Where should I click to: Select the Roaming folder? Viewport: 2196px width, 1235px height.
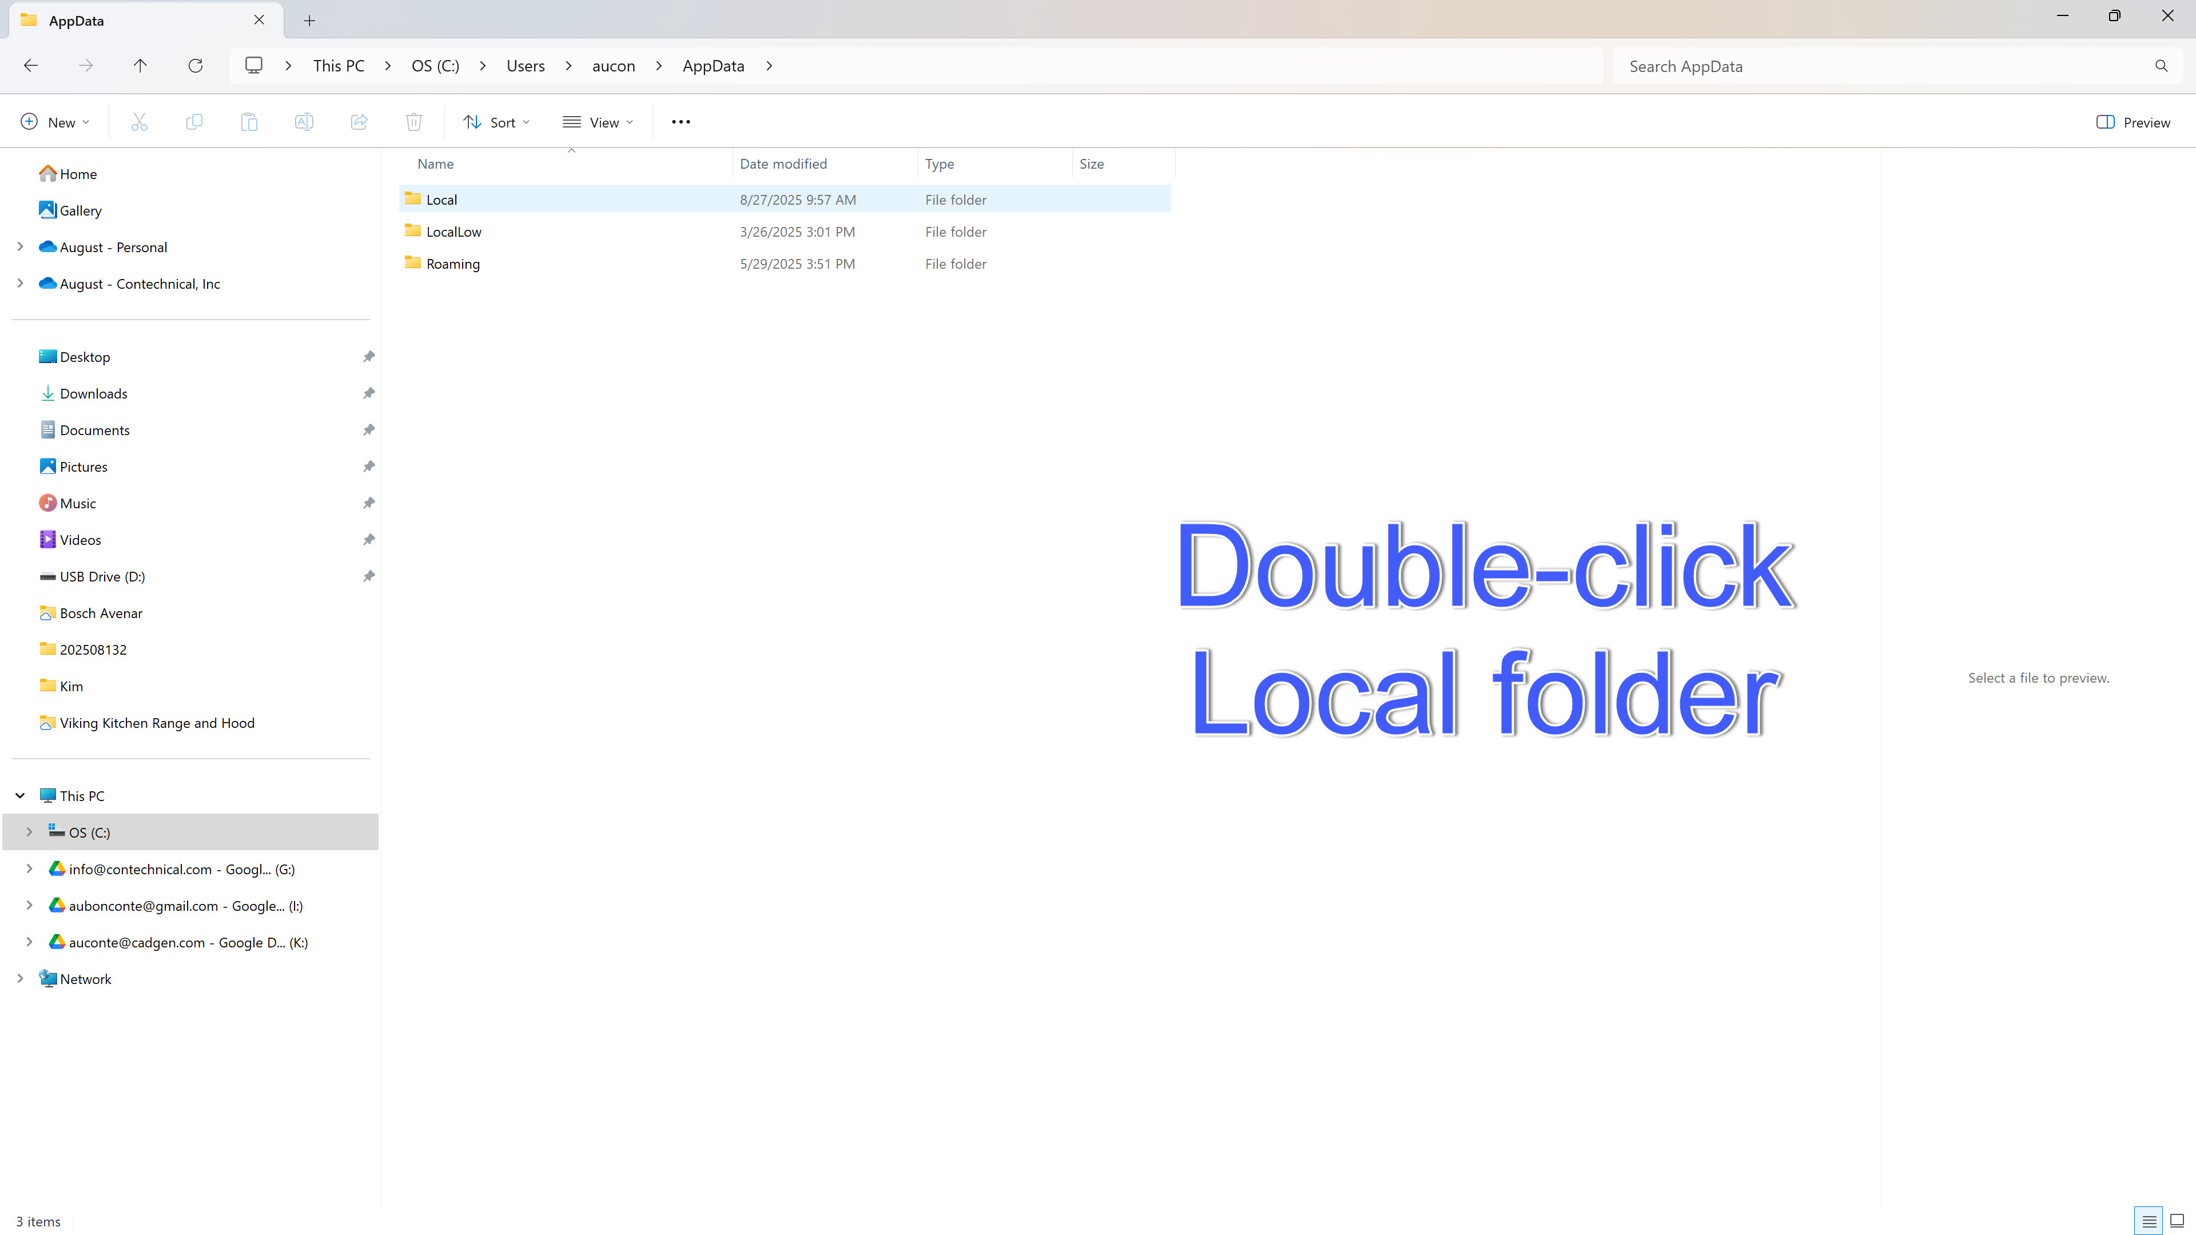coord(785,264)
